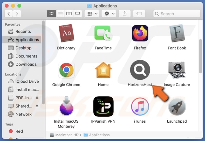Viewport: 205px width, 141px height.
Task: Click the Favorites section header
Action: 13,24
